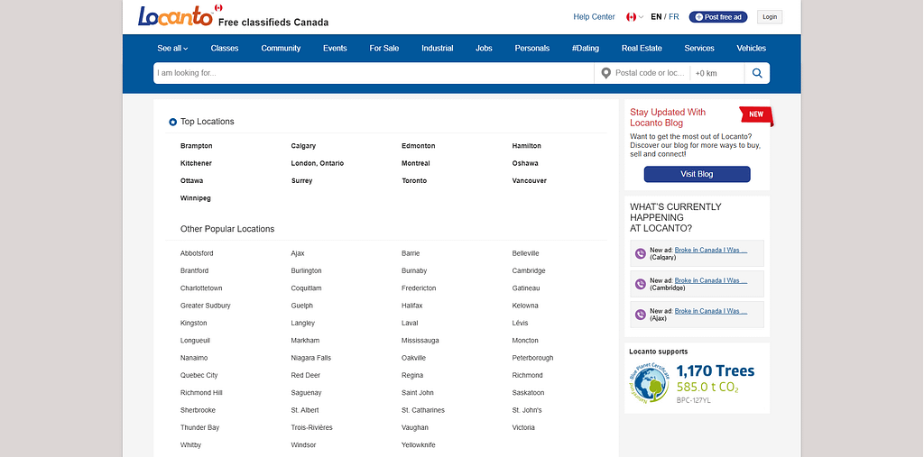Switch language to FR
The height and width of the screenshot is (457, 924).
click(x=673, y=17)
